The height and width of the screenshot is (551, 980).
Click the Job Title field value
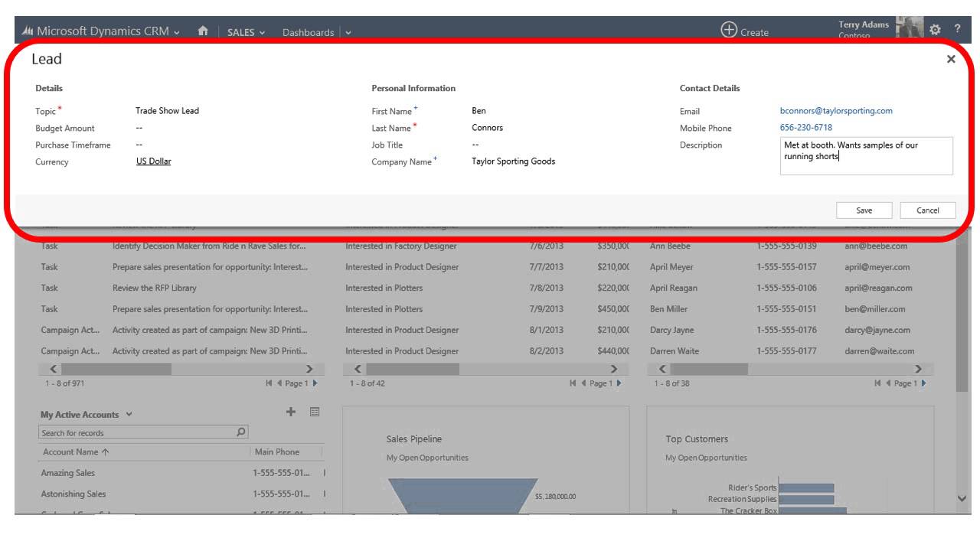[475, 145]
